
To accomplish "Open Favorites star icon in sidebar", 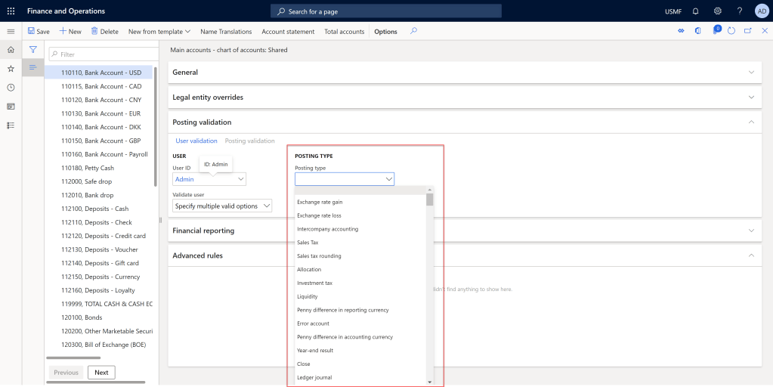I will [x=11, y=68].
